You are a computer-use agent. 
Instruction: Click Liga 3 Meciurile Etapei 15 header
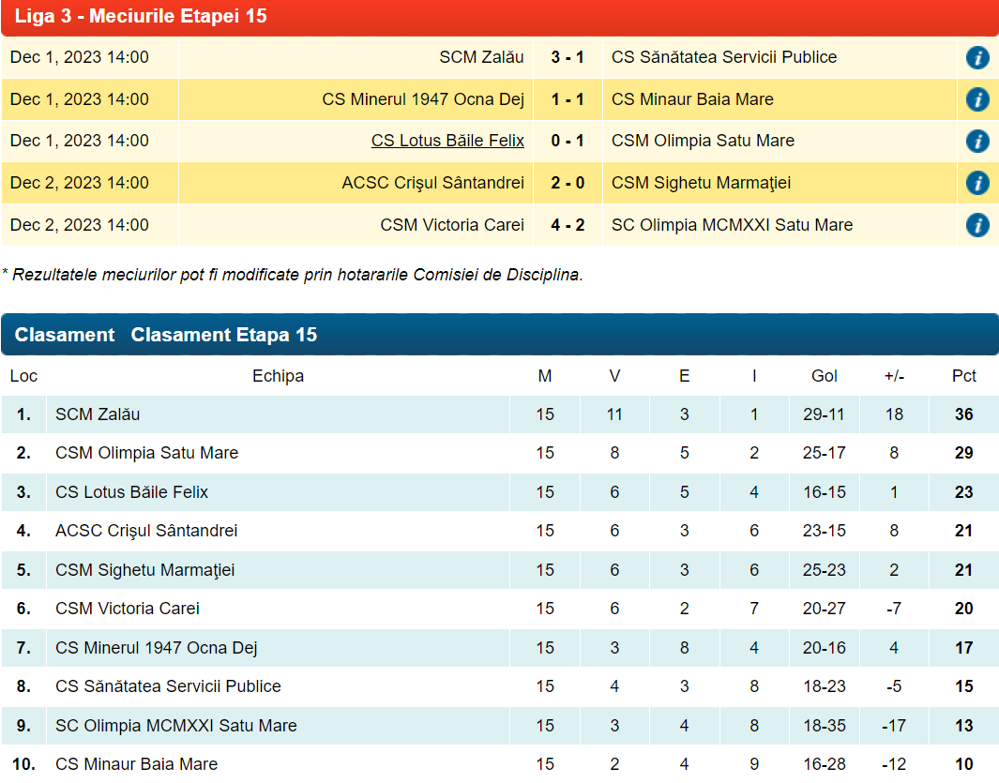click(x=141, y=16)
